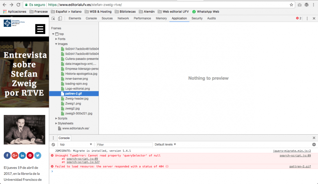Focus the console Filter input field
The width and height of the screenshot is (318, 184).
point(124,144)
